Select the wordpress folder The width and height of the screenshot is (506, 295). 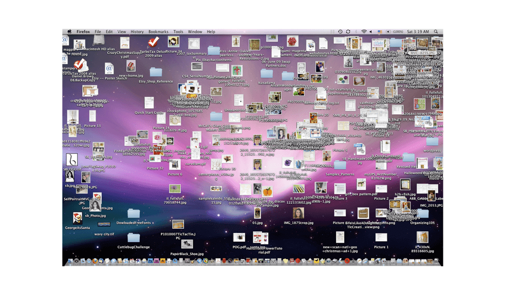coord(432,141)
